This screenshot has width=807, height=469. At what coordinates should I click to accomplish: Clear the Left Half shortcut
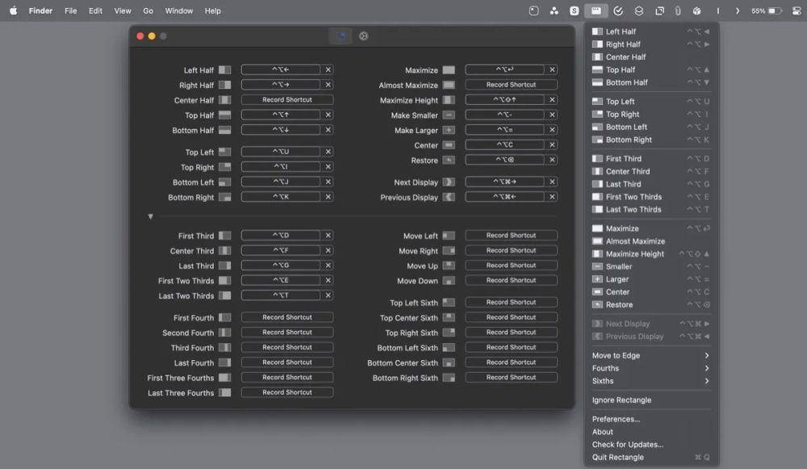click(328, 69)
